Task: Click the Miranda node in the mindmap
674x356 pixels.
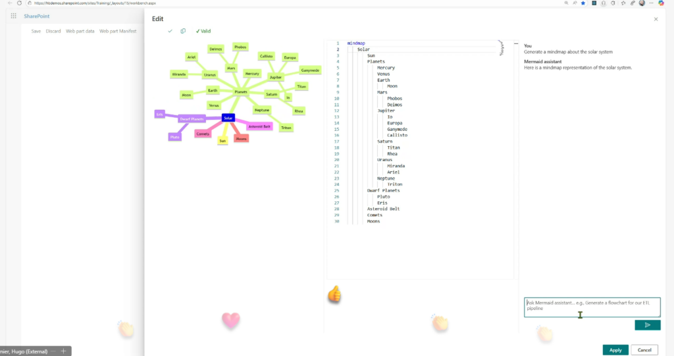Action: [179, 74]
